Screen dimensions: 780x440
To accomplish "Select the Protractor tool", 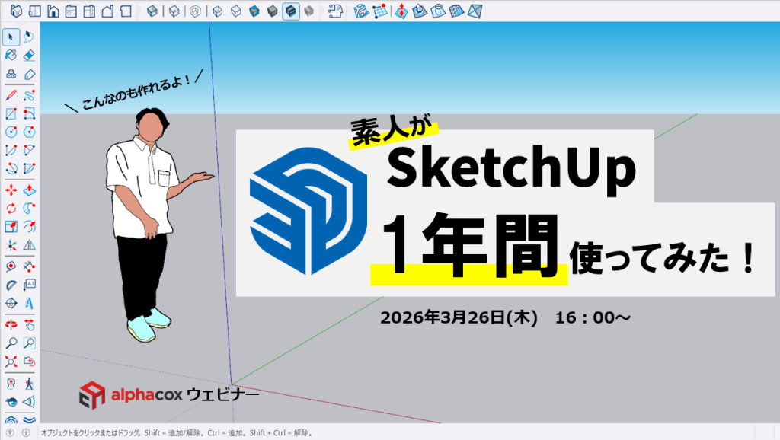I will point(11,285).
